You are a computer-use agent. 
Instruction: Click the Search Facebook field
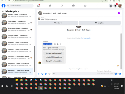(20, 6)
